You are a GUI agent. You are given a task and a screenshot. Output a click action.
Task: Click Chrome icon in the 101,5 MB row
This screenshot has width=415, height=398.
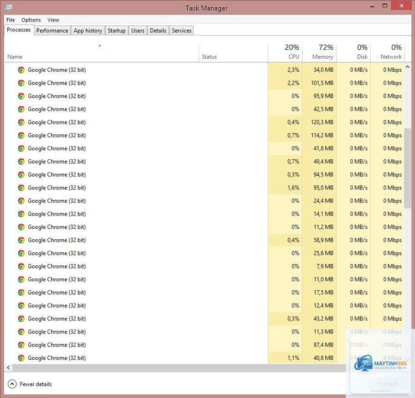[21, 83]
